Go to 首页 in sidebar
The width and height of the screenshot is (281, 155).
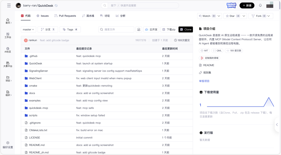(8, 21)
